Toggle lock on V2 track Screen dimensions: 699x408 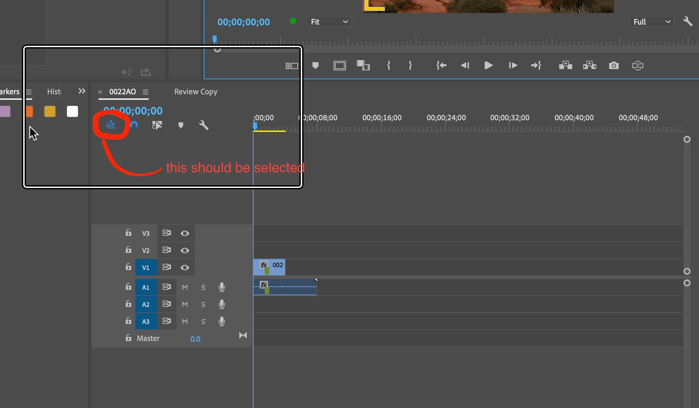[x=129, y=250]
